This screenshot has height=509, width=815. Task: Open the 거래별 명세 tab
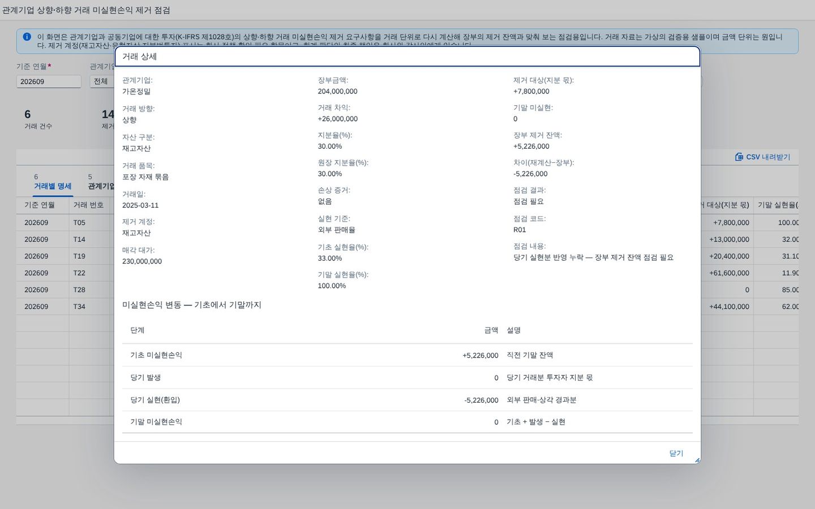[53, 182]
